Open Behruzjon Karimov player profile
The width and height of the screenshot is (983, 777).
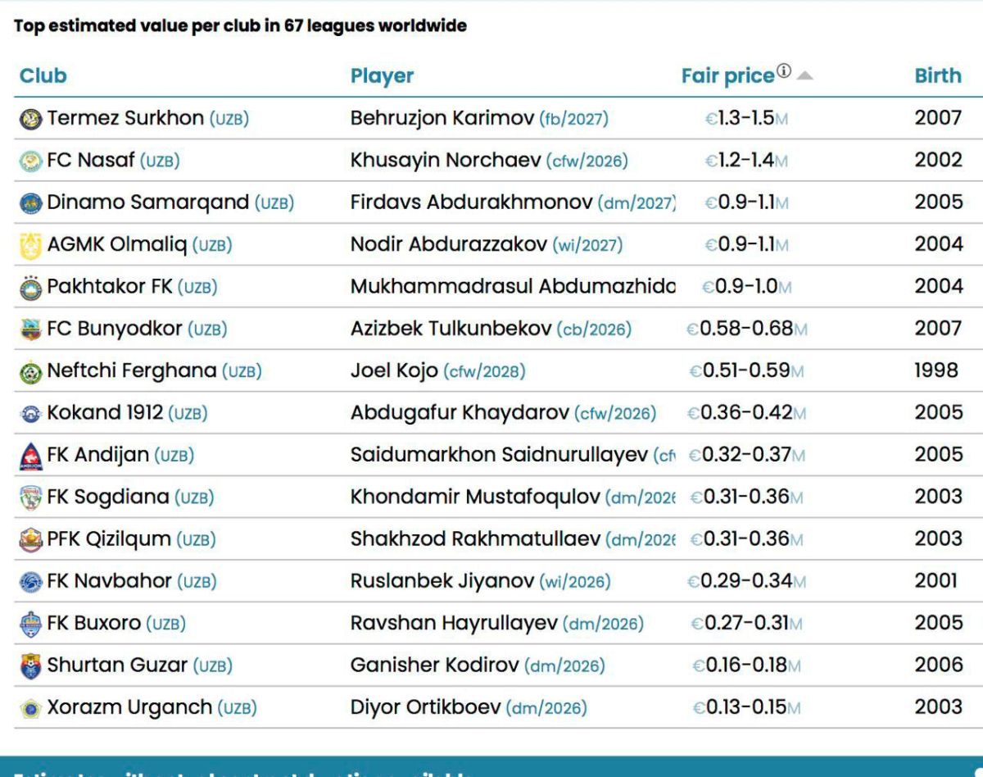point(442,118)
